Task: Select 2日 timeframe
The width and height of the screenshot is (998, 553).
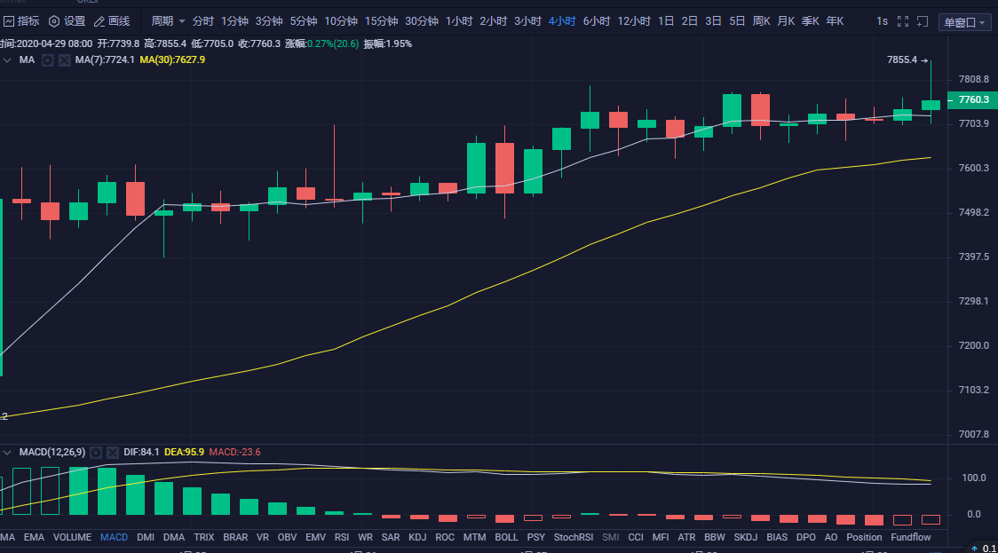Action: coord(689,21)
